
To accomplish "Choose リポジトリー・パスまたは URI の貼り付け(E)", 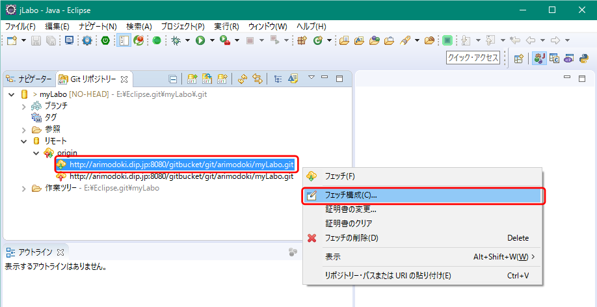I will 422,275.
